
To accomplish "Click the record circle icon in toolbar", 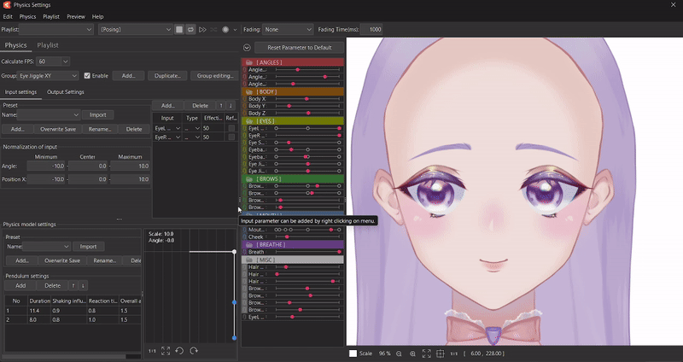I will click(x=225, y=29).
